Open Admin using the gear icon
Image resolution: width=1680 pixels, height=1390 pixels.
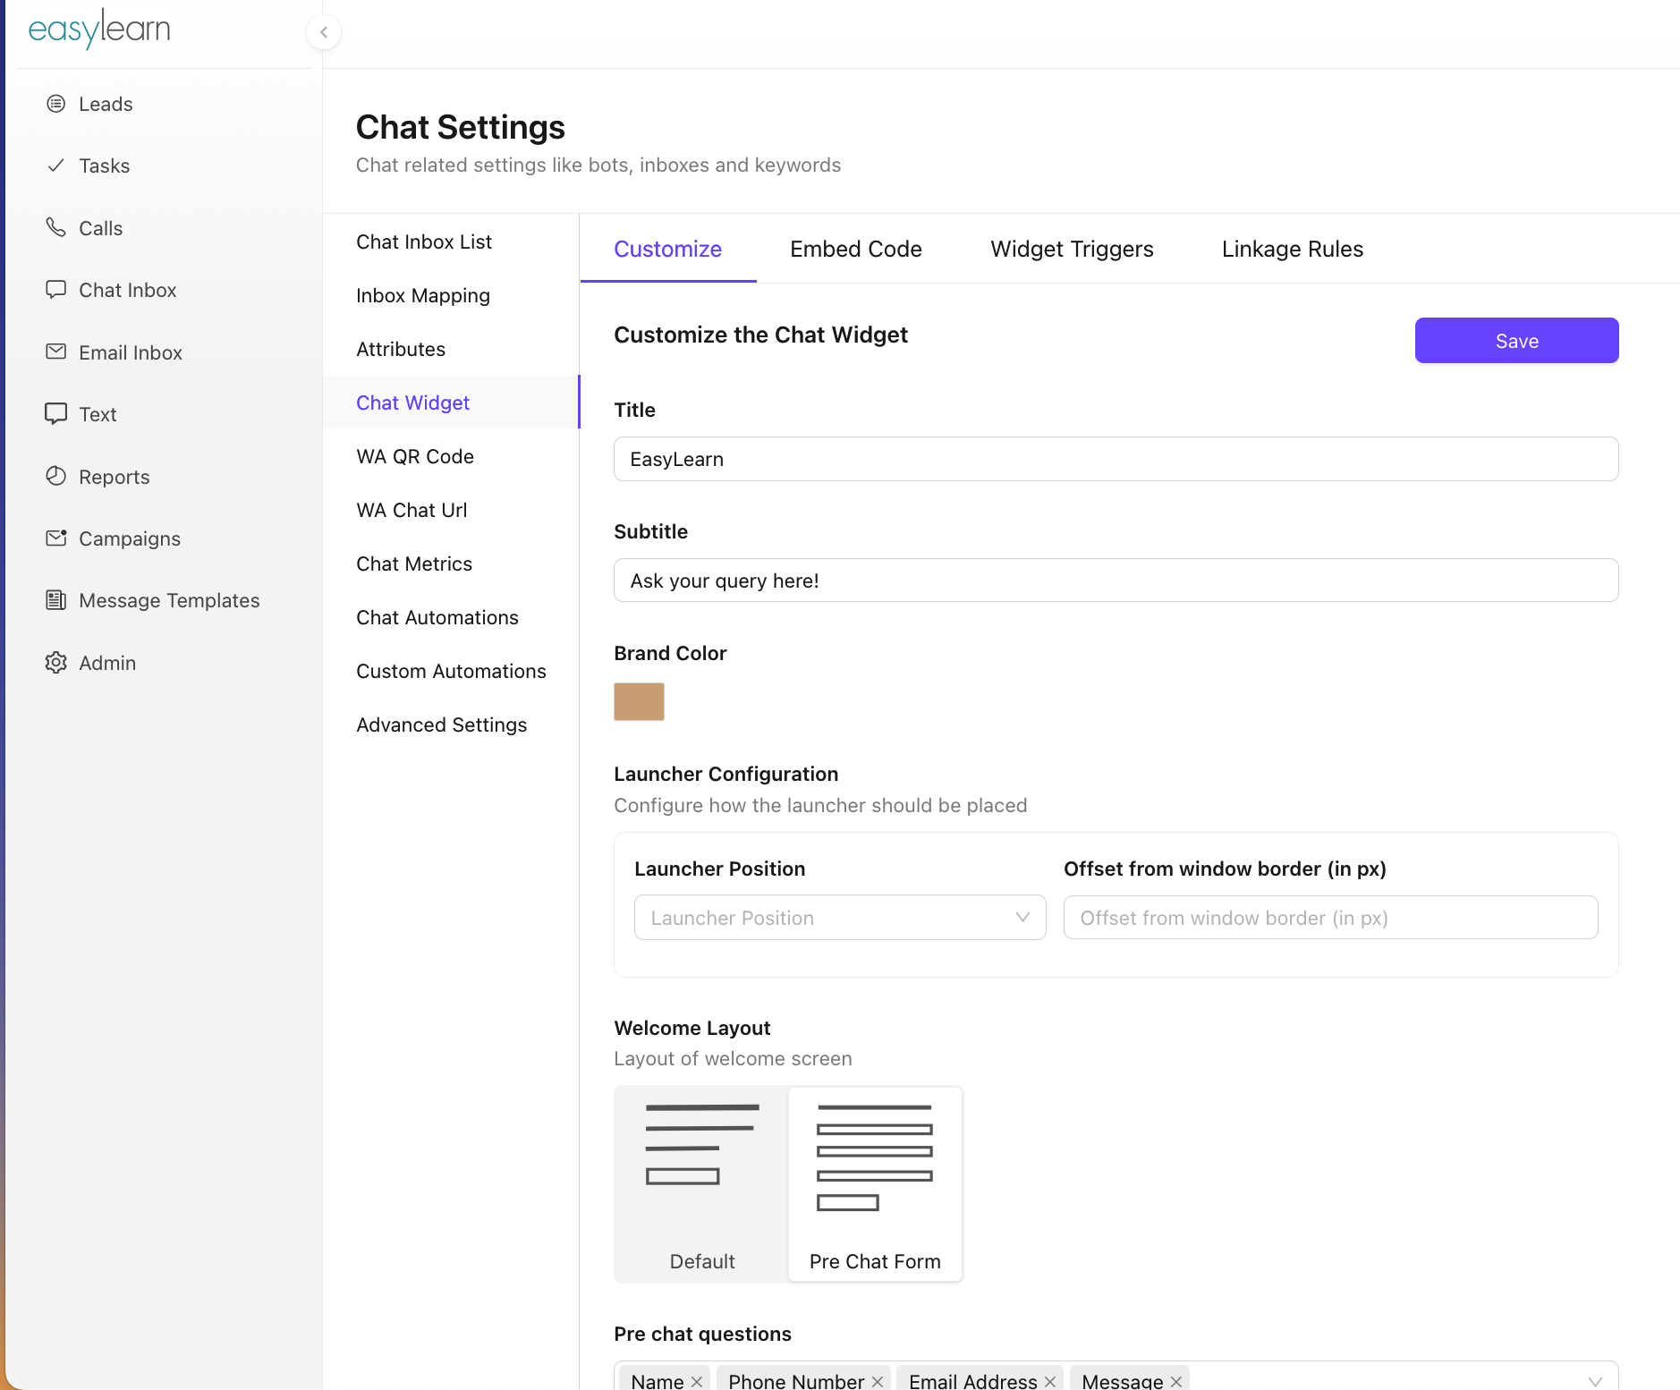tap(55, 662)
